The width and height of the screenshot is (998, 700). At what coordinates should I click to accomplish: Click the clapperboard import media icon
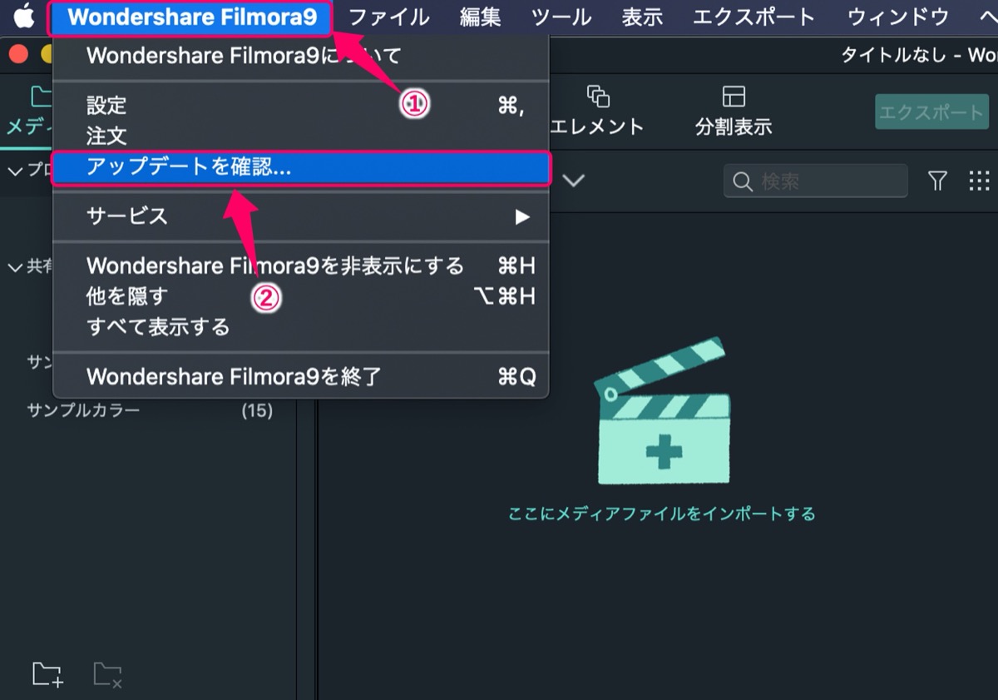[663, 411]
